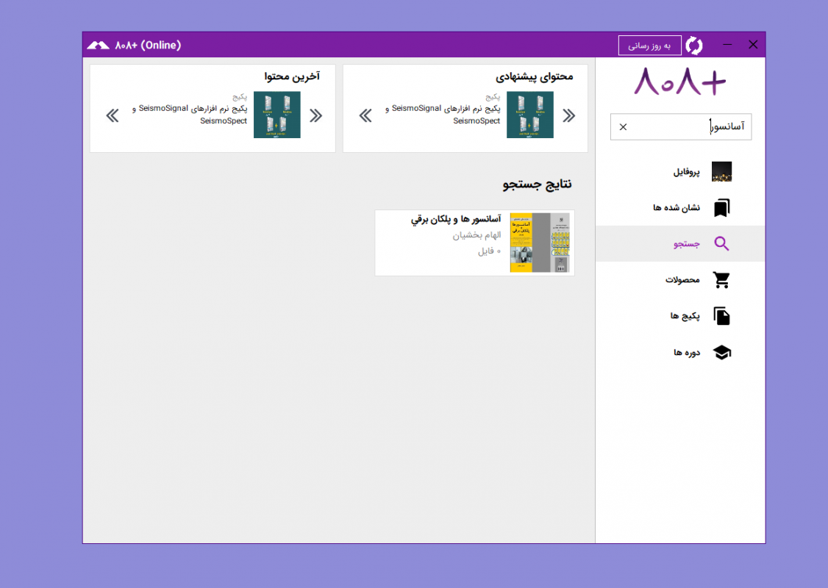828x588 pixels.
Task: Open SeismoSignal package thumbnail in آخرین محتوا
Action: coord(276,115)
